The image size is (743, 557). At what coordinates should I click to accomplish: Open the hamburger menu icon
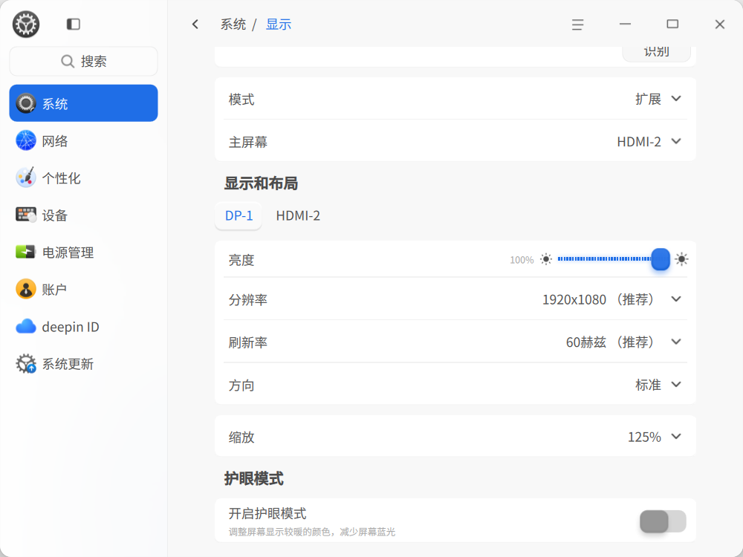pos(577,25)
